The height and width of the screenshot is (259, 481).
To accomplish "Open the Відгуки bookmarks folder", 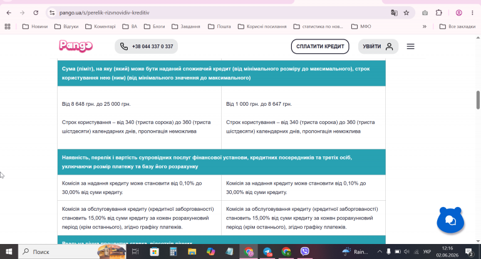I will pos(66,27).
